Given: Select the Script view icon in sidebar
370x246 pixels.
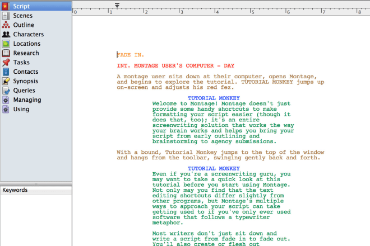Looking at the screenshot, I should 6,6.
